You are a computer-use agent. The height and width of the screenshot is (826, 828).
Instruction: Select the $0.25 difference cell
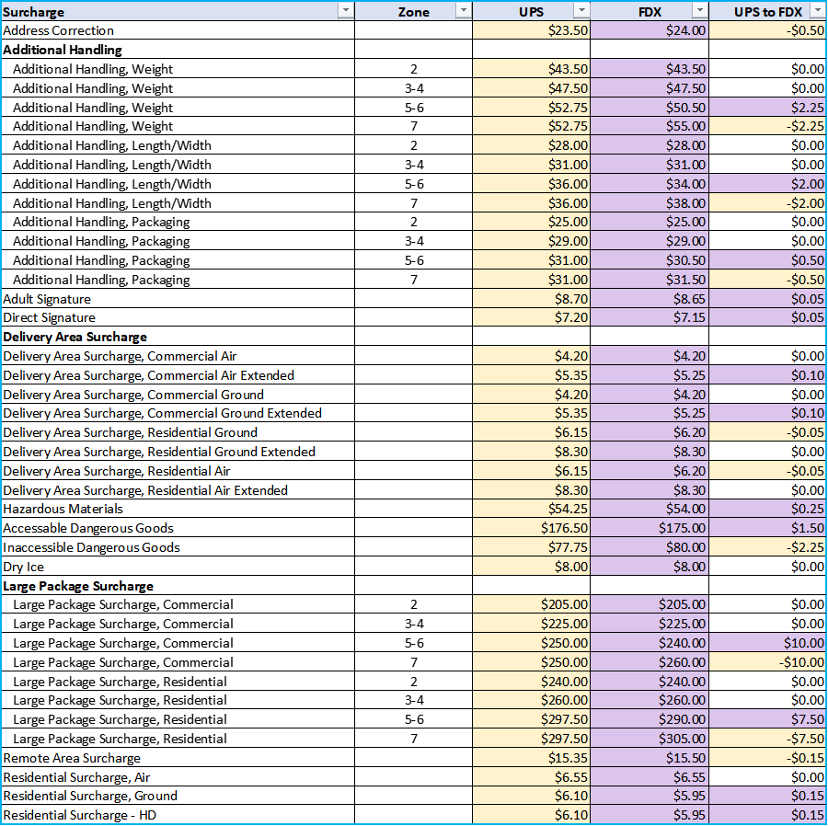click(x=768, y=509)
